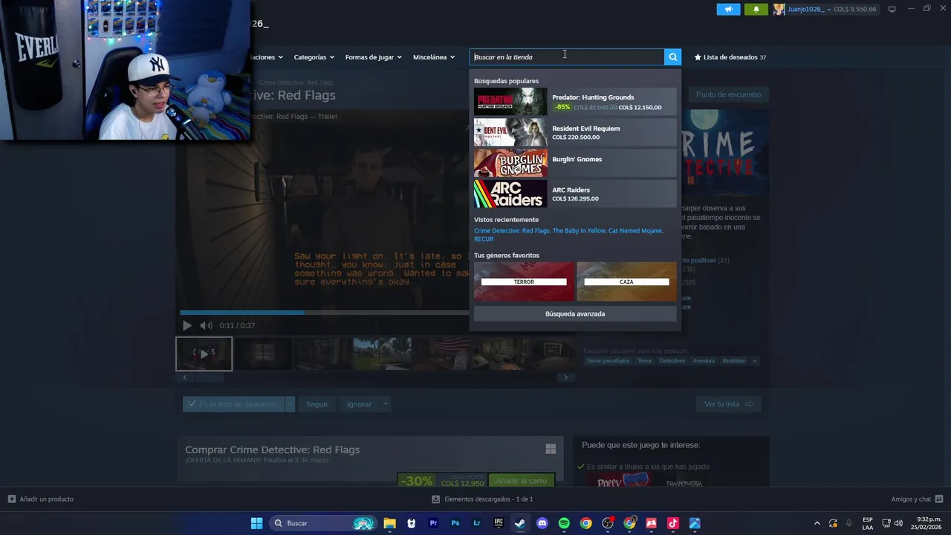
Task: Select the Realistas tag
Action: [733, 361]
